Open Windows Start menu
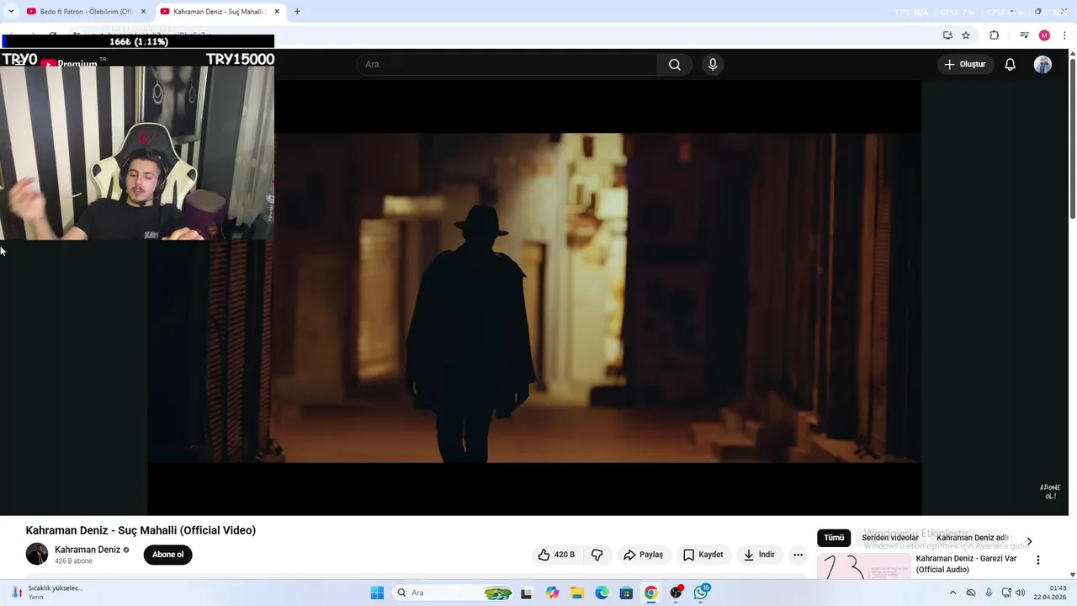 (x=377, y=593)
